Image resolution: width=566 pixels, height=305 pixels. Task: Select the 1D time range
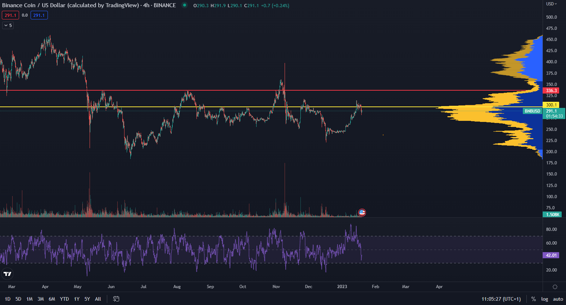click(8, 299)
